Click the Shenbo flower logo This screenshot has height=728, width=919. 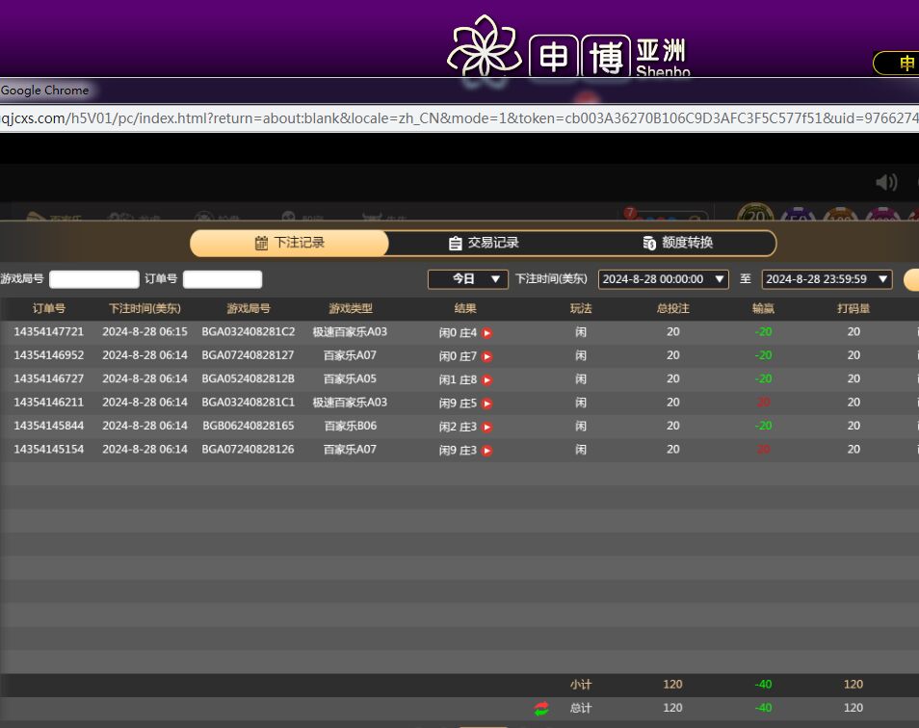coord(484,48)
